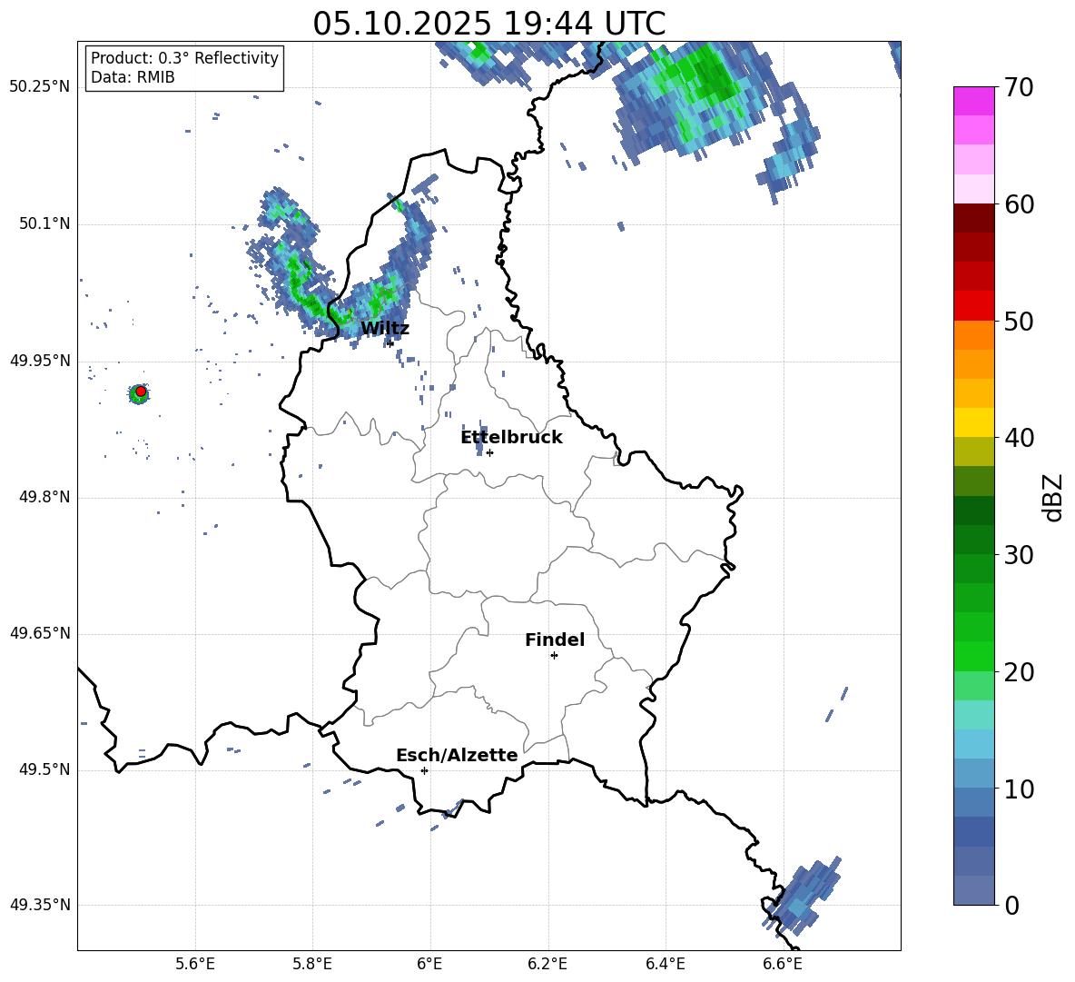Click the 30 value on the colorbar
Screen dimensions: 1075x982
[1019, 555]
